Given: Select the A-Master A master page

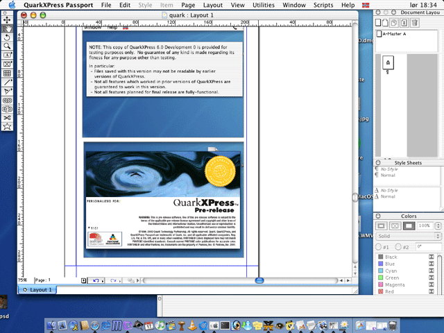Looking at the screenshot, I should tap(391, 34).
